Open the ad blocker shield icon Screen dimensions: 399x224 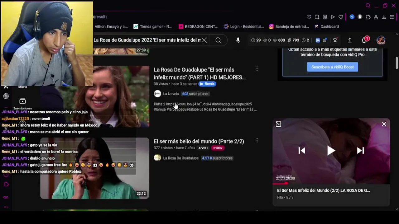(325, 17)
